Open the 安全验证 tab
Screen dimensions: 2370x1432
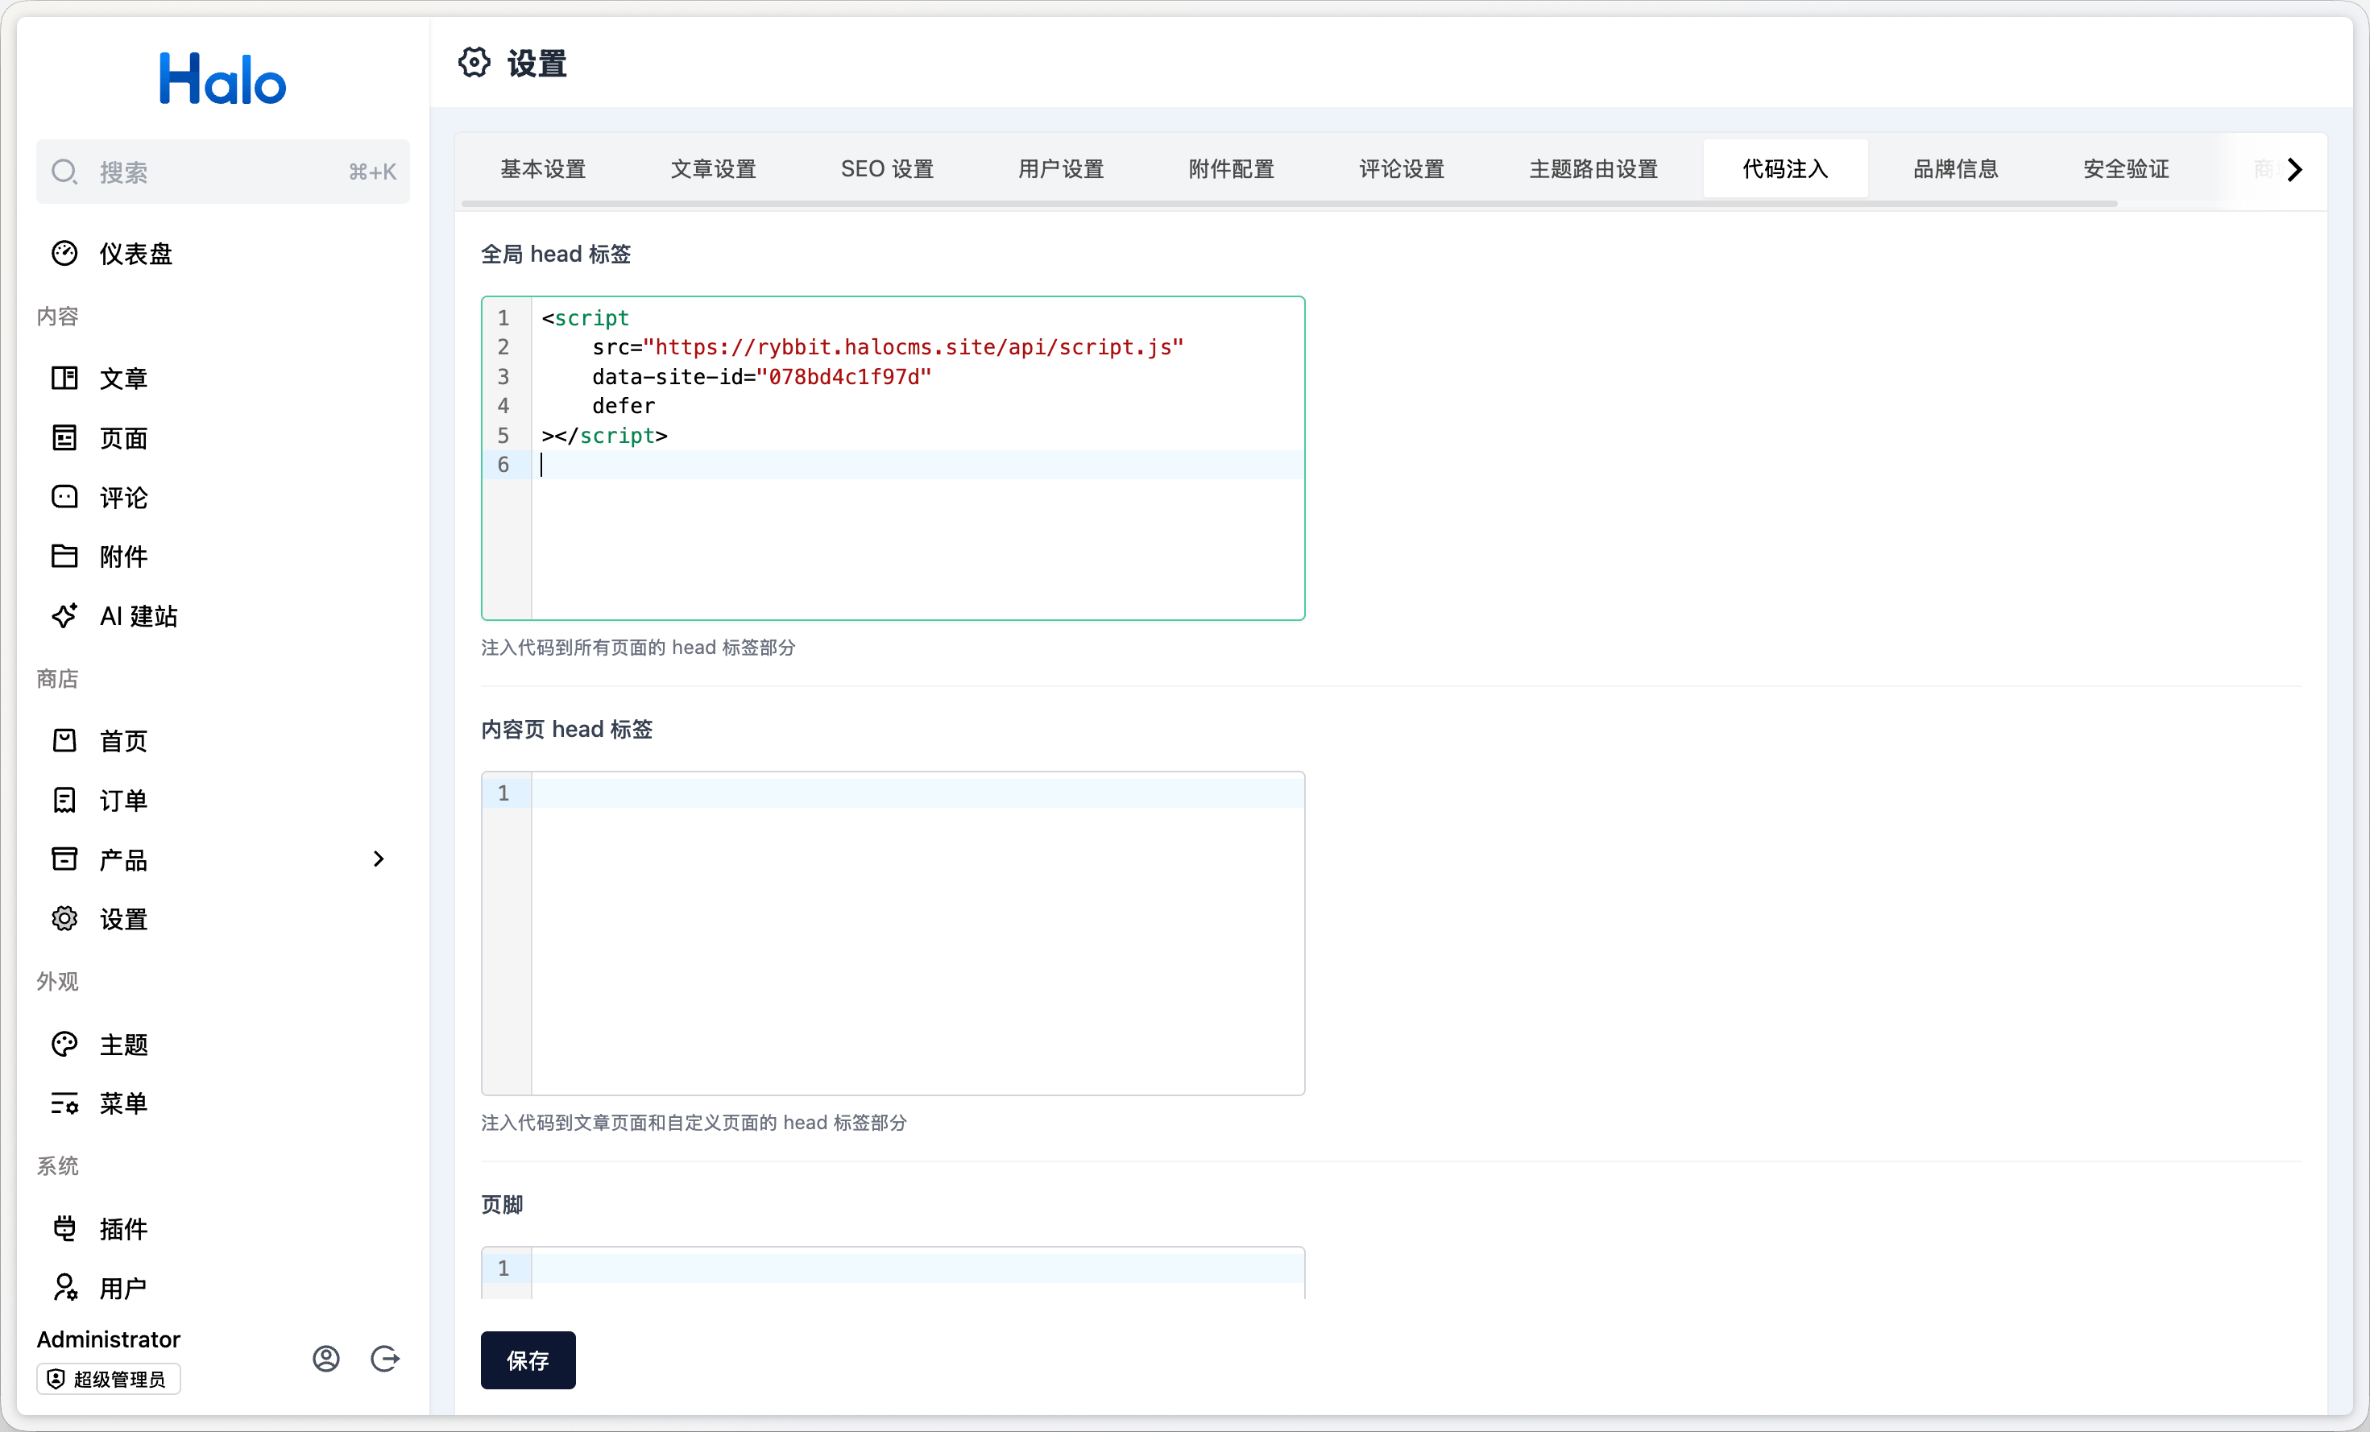2125,169
